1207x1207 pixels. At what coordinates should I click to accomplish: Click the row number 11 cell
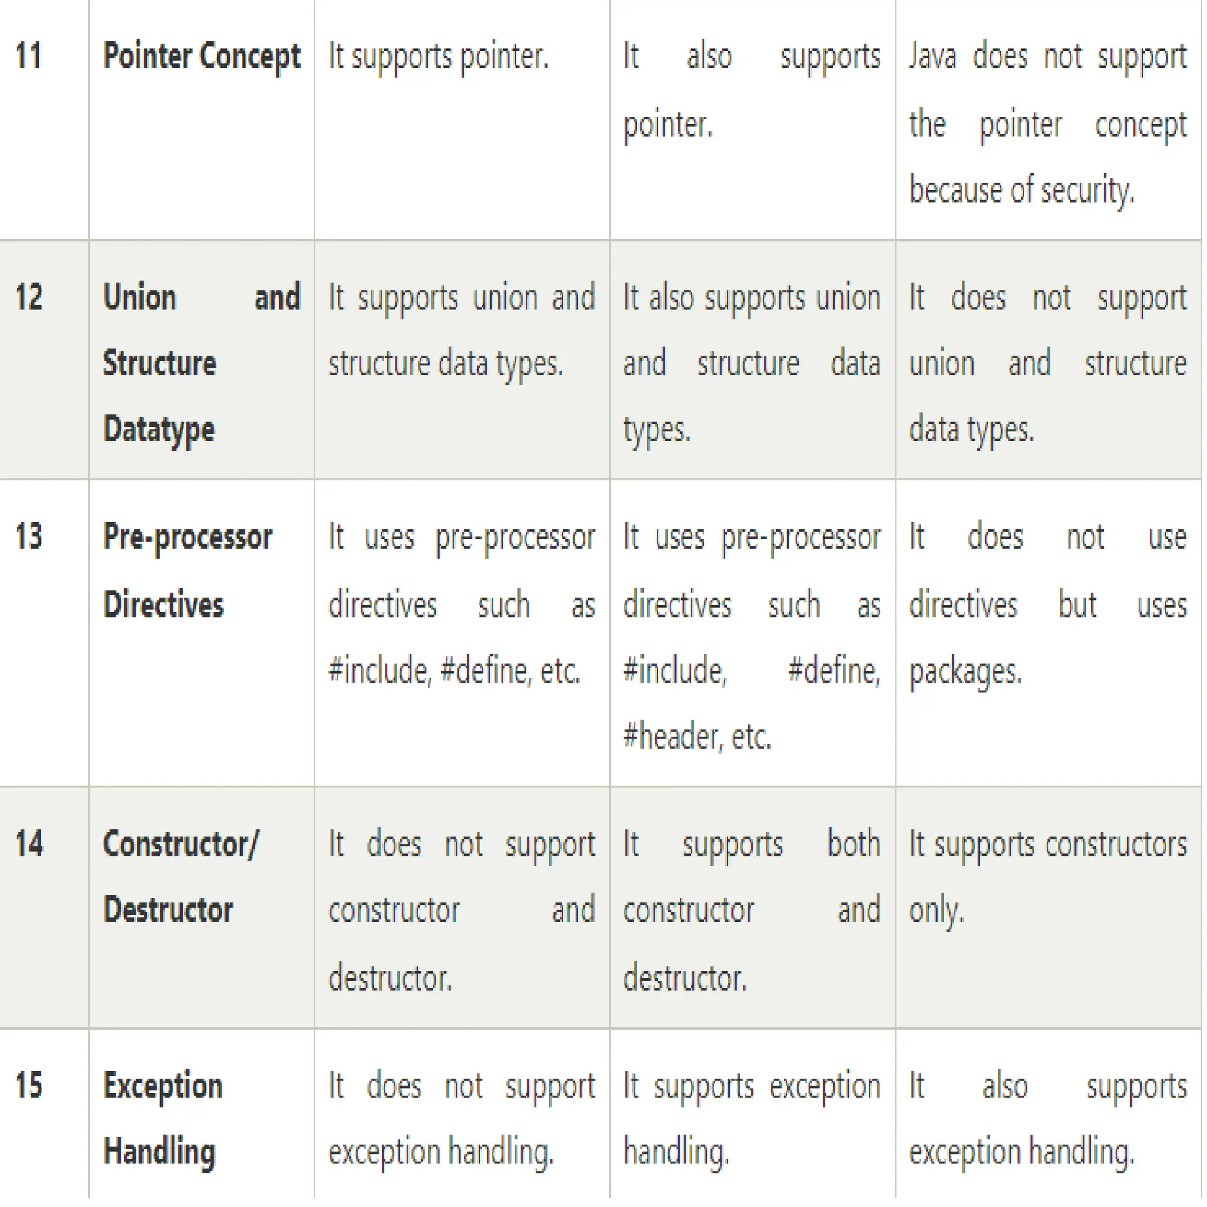point(44,119)
